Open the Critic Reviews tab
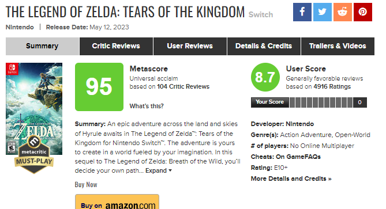 coord(116,46)
